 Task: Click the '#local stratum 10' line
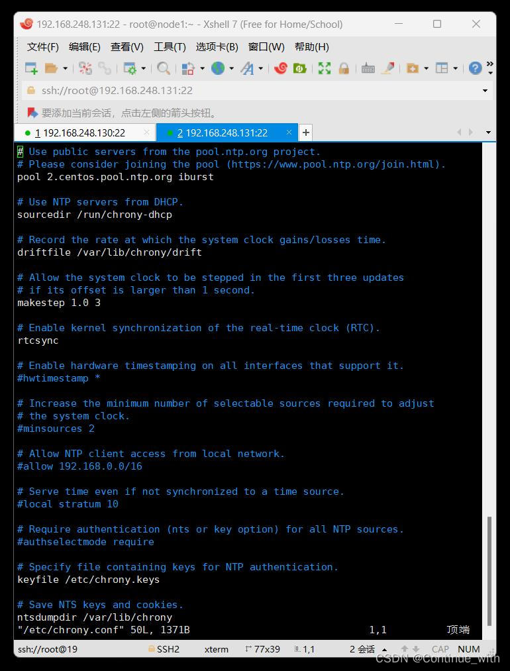(x=68, y=503)
